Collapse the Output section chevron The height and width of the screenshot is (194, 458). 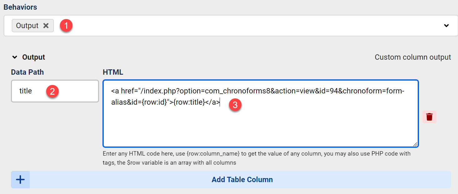pyautogui.click(x=15, y=57)
